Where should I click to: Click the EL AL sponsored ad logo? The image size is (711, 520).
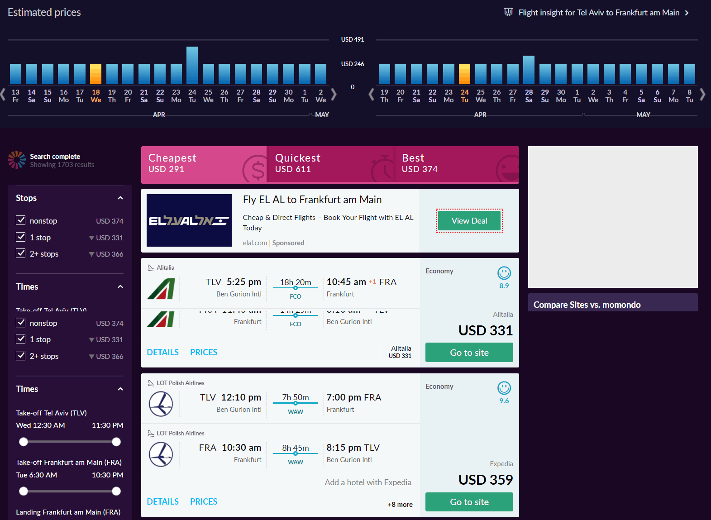pyautogui.click(x=189, y=220)
